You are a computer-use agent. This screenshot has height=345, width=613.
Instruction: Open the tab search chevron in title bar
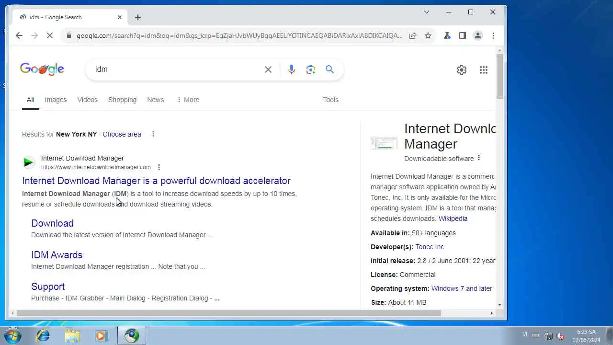point(427,12)
